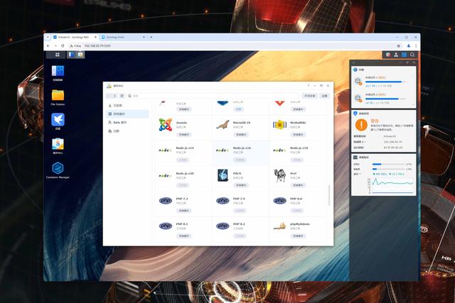Install the PHP 8.1 package
Screen dimensions: 455x303
pos(183,236)
